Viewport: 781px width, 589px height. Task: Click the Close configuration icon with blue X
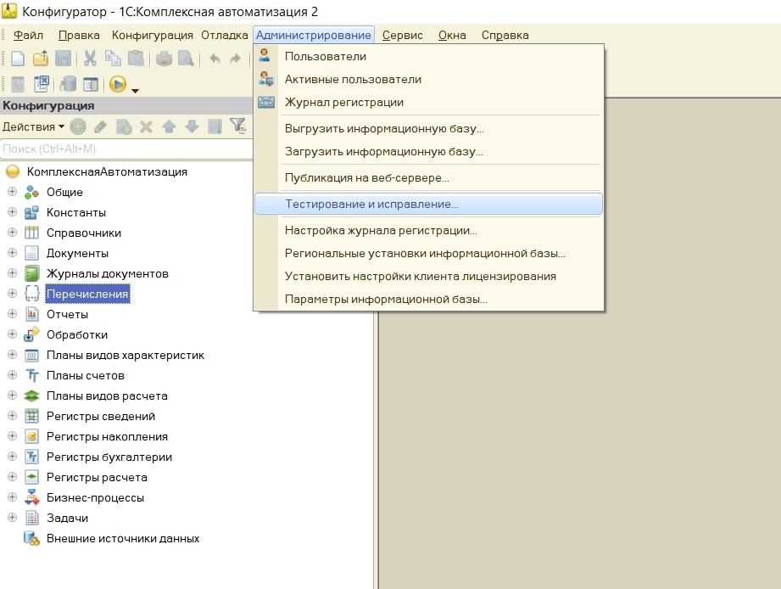tap(41, 84)
